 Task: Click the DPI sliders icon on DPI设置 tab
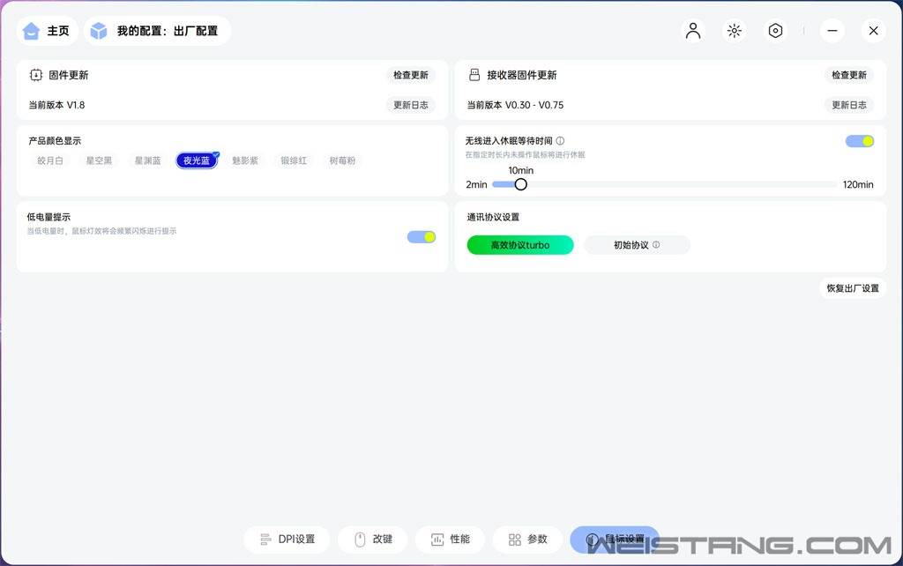click(x=265, y=539)
